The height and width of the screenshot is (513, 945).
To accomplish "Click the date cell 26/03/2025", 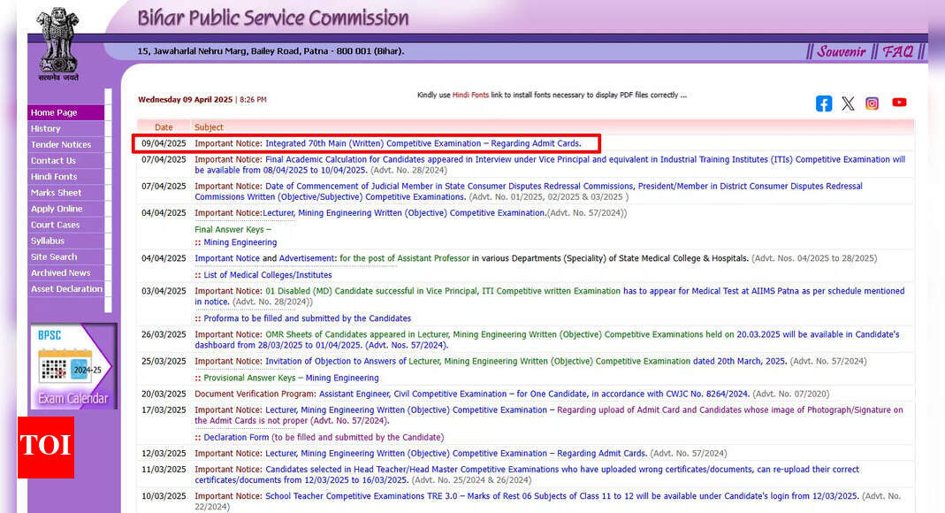I will pos(164,334).
